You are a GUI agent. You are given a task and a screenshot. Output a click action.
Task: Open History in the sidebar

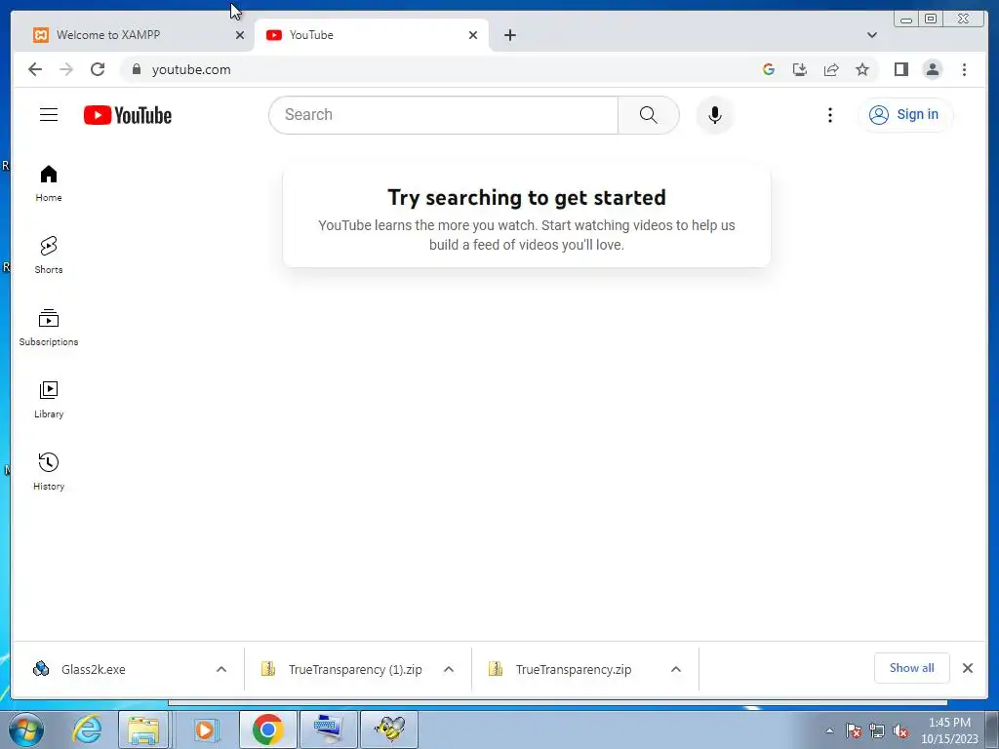pyautogui.click(x=49, y=472)
